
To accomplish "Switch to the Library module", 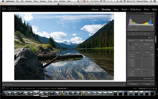I will (x=95, y=10).
